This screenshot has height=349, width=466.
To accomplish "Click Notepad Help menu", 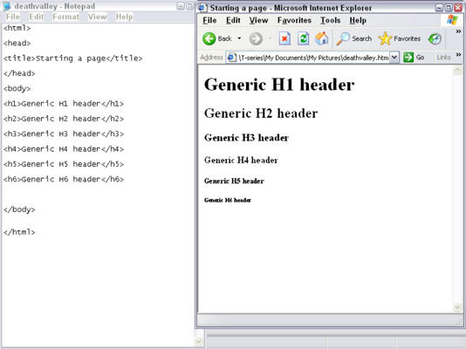I will pos(124,17).
